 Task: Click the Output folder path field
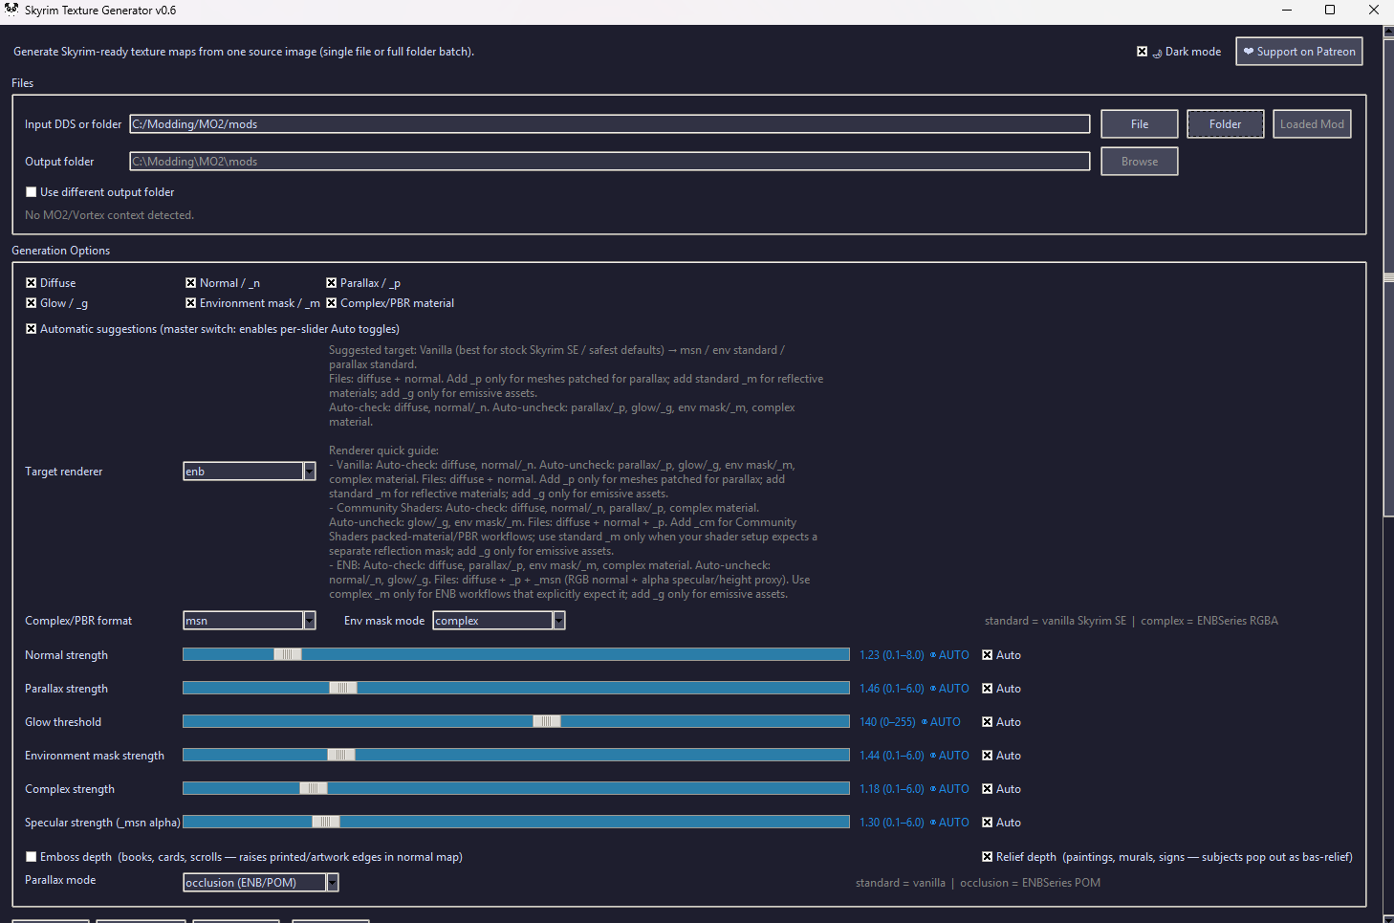[x=610, y=162]
